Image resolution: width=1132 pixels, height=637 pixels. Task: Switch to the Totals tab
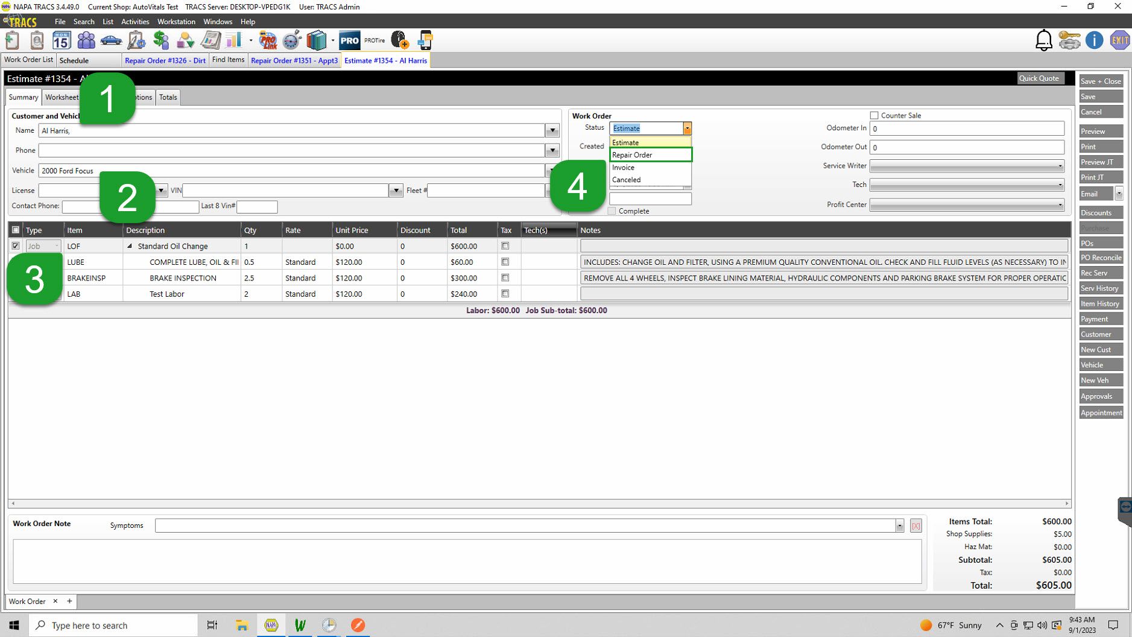[x=168, y=97]
